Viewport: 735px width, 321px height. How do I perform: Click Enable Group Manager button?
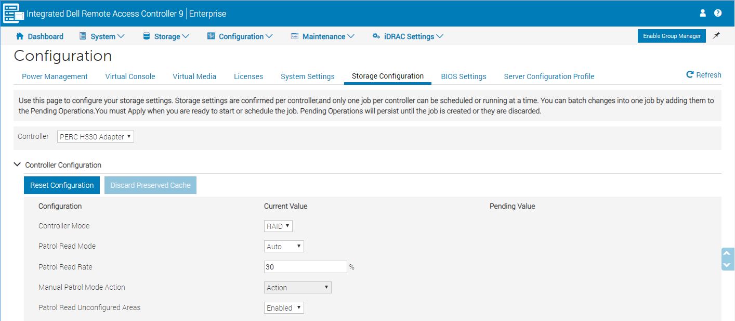coord(671,36)
